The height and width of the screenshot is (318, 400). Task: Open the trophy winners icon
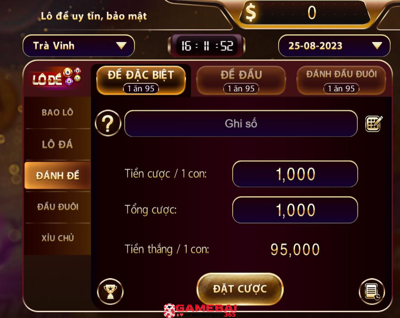pos(110,291)
